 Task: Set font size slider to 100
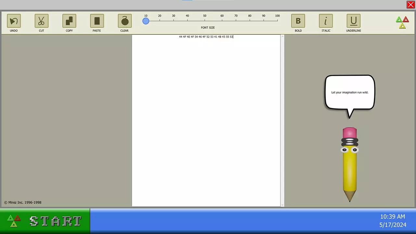click(277, 21)
